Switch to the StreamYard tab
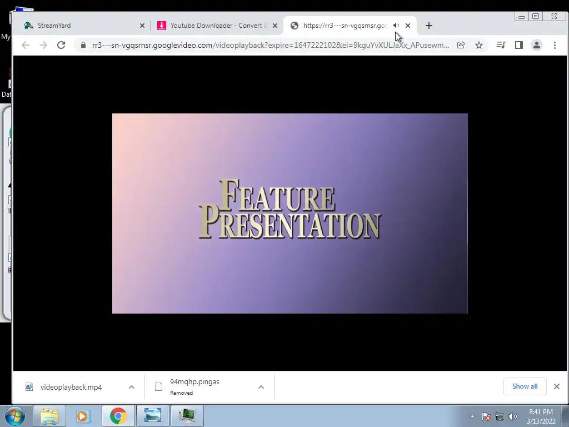Screen dimensions: 569x427 pyautogui.click(x=84, y=26)
